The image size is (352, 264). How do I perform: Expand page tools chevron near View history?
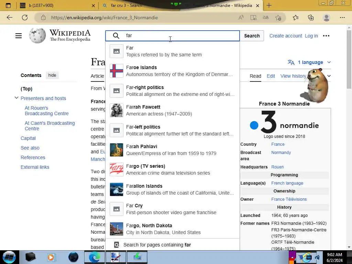pos(329,76)
